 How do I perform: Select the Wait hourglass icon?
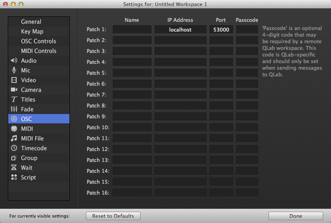[14, 168]
